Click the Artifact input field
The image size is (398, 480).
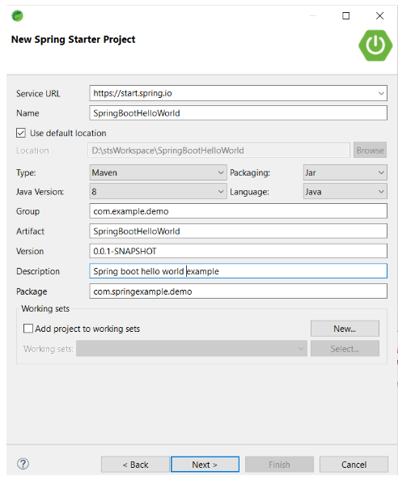[239, 232]
